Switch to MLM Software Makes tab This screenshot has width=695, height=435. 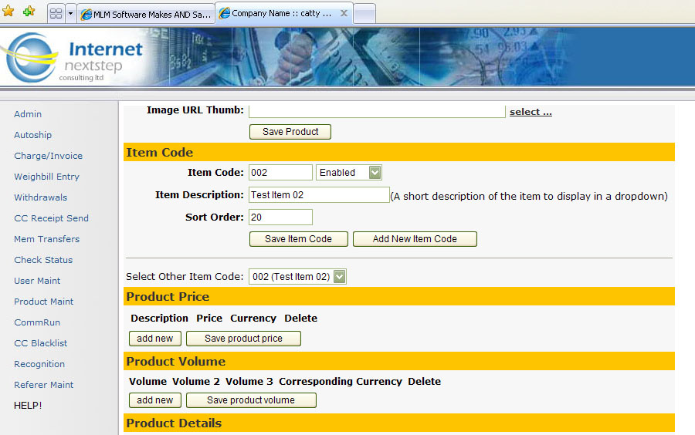[x=145, y=14]
